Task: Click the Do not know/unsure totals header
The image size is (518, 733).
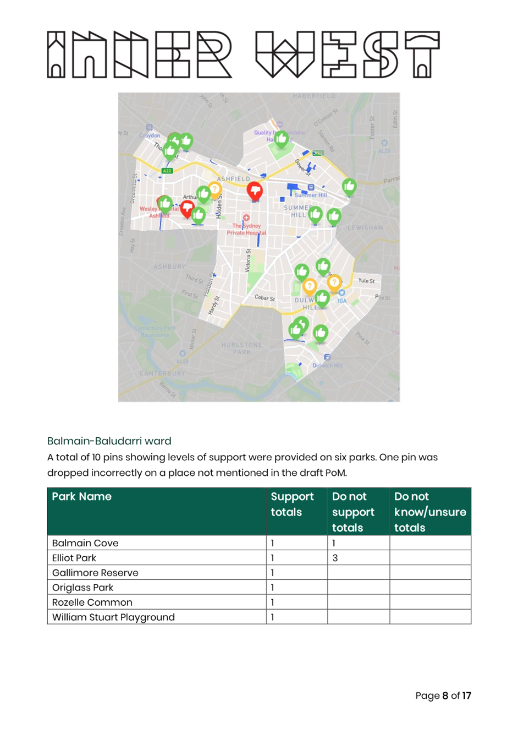Action: [429, 512]
